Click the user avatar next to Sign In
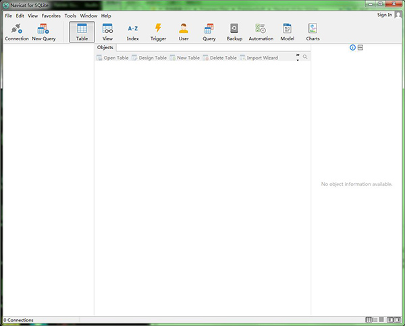Screen dimensions: 405x326 398,15
